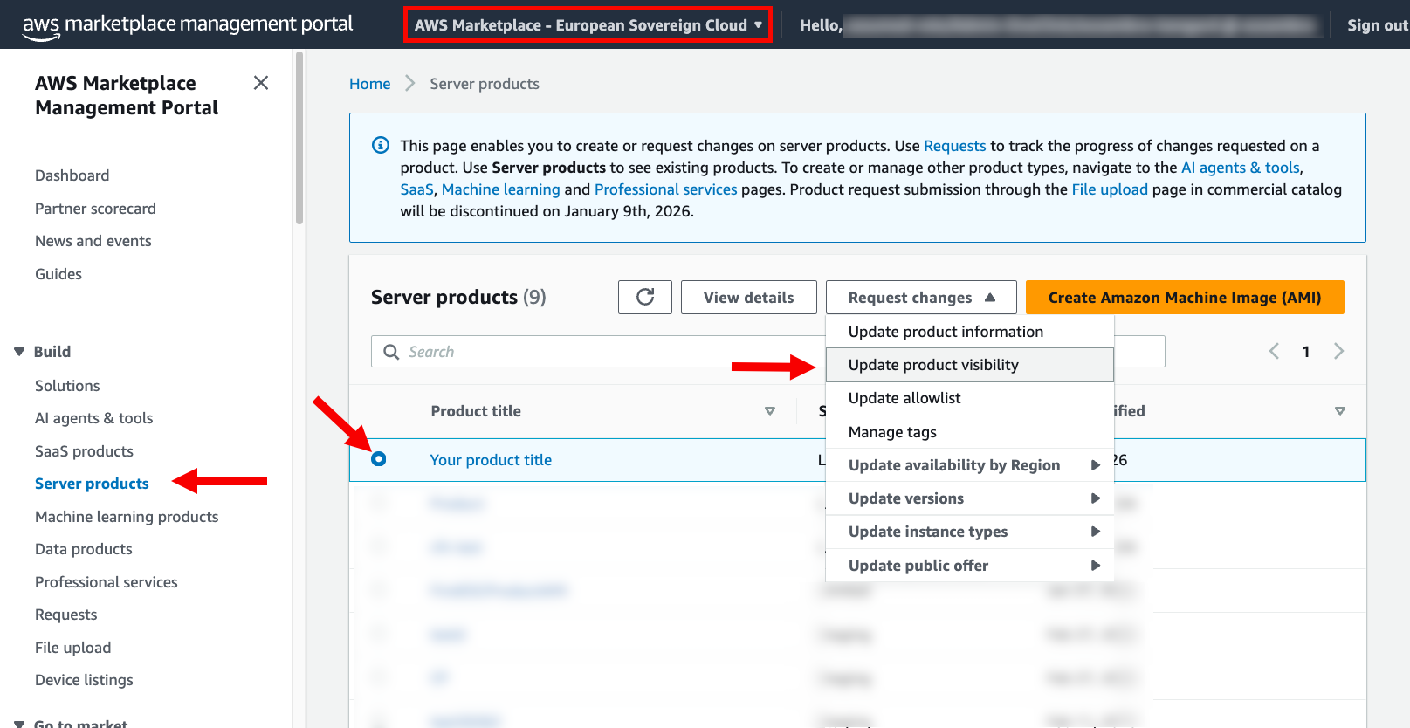Click the sidebar vertical scrollbar
This screenshot has height=728, width=1410.
point(299,138)
